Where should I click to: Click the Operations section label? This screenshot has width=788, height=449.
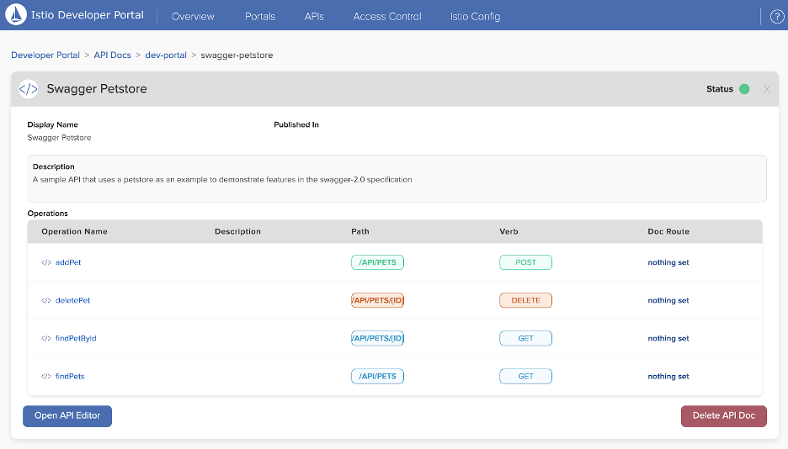[x=47, y=214]
